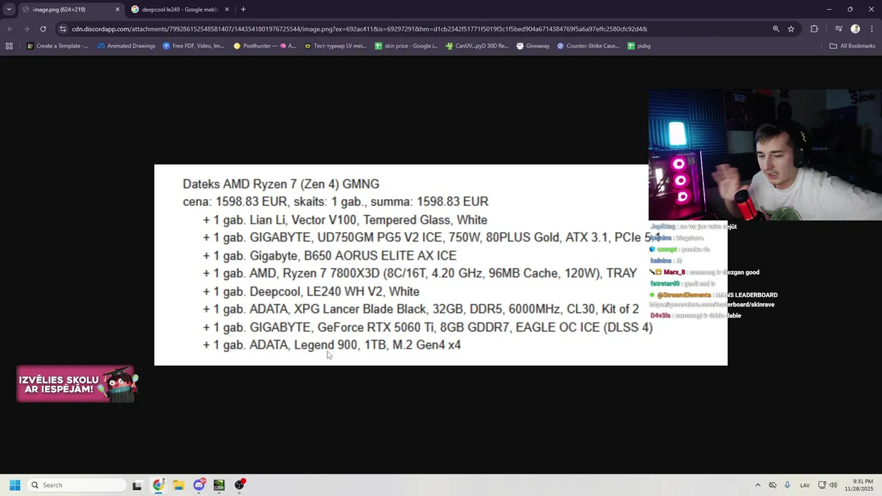Open the Counter-Strike Case bookmark

(588, 46)
